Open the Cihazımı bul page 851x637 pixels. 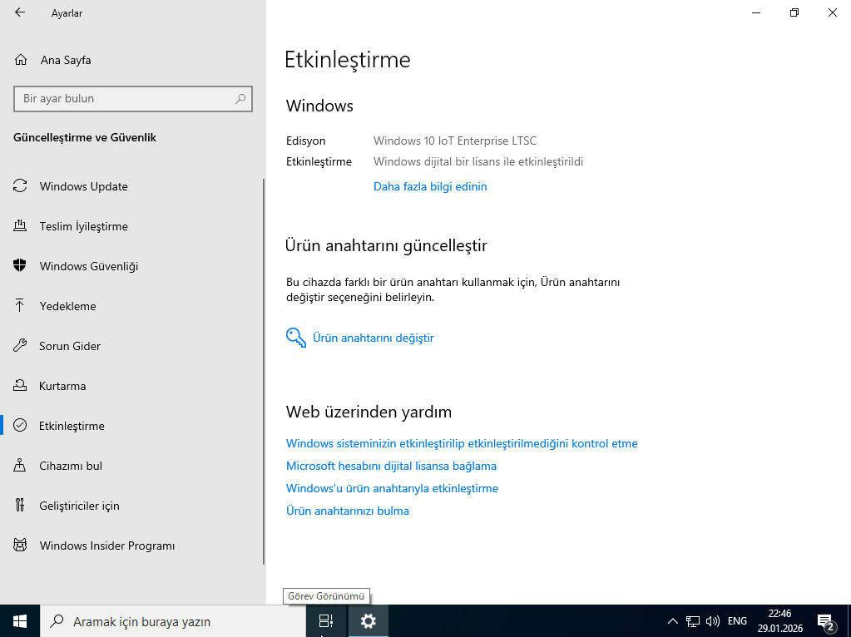(x=132, y=466)
